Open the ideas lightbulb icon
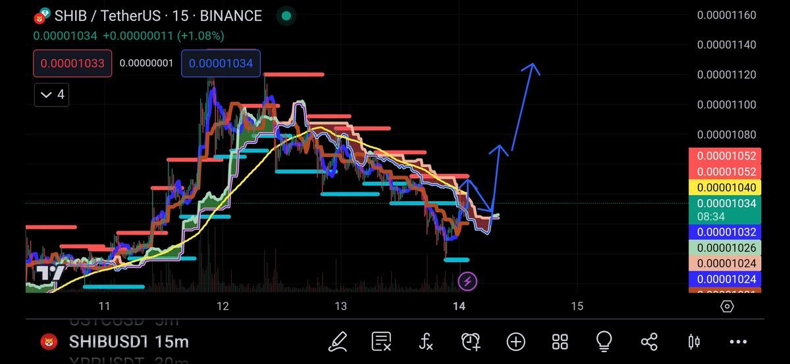 click(604, 341)
